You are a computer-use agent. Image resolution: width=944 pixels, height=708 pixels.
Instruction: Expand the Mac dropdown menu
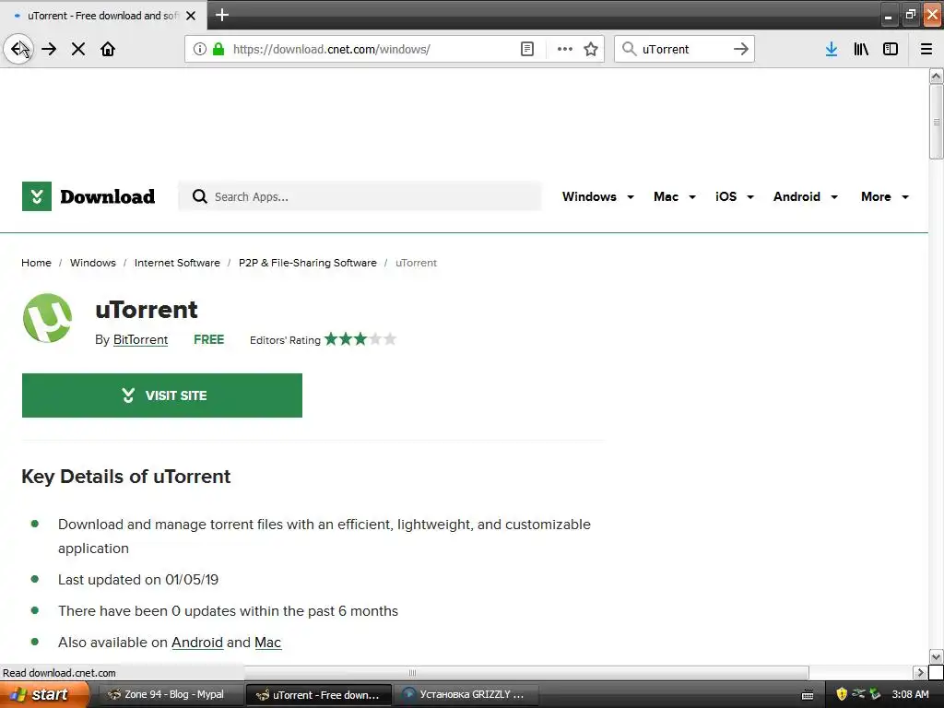pos(675,197)
